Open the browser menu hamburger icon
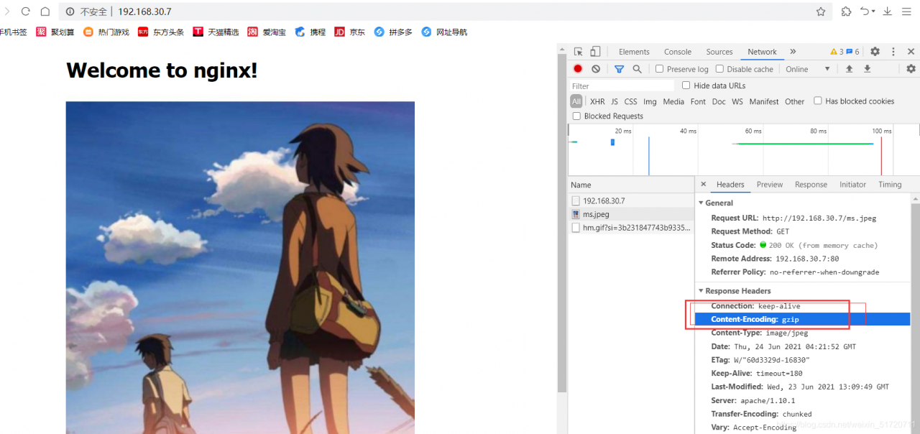Viewport: 920px width, 434px height. 906,11
